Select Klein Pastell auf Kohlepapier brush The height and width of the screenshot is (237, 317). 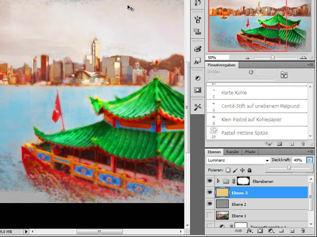257,120
